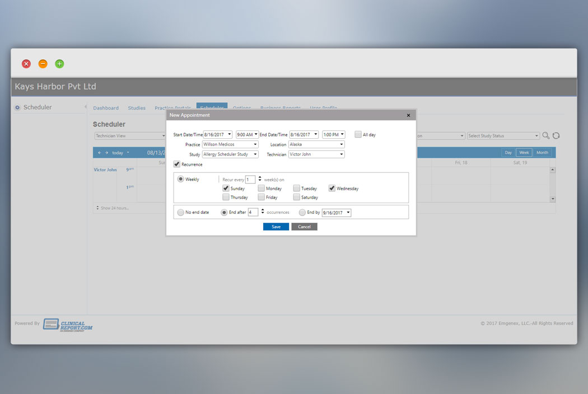Open the Location dropdown showing Alaska
Image resolution: width=588 pixels, height=394 pixels.
(316, 144)
